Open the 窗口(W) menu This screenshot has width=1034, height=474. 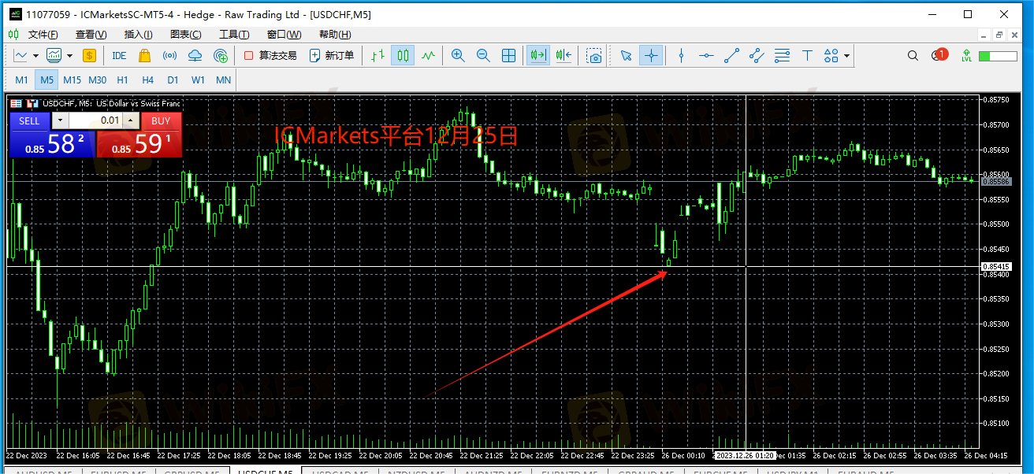pos(284,34)
